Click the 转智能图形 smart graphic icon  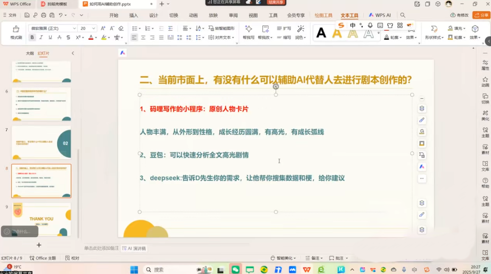(x=221, y=28)
